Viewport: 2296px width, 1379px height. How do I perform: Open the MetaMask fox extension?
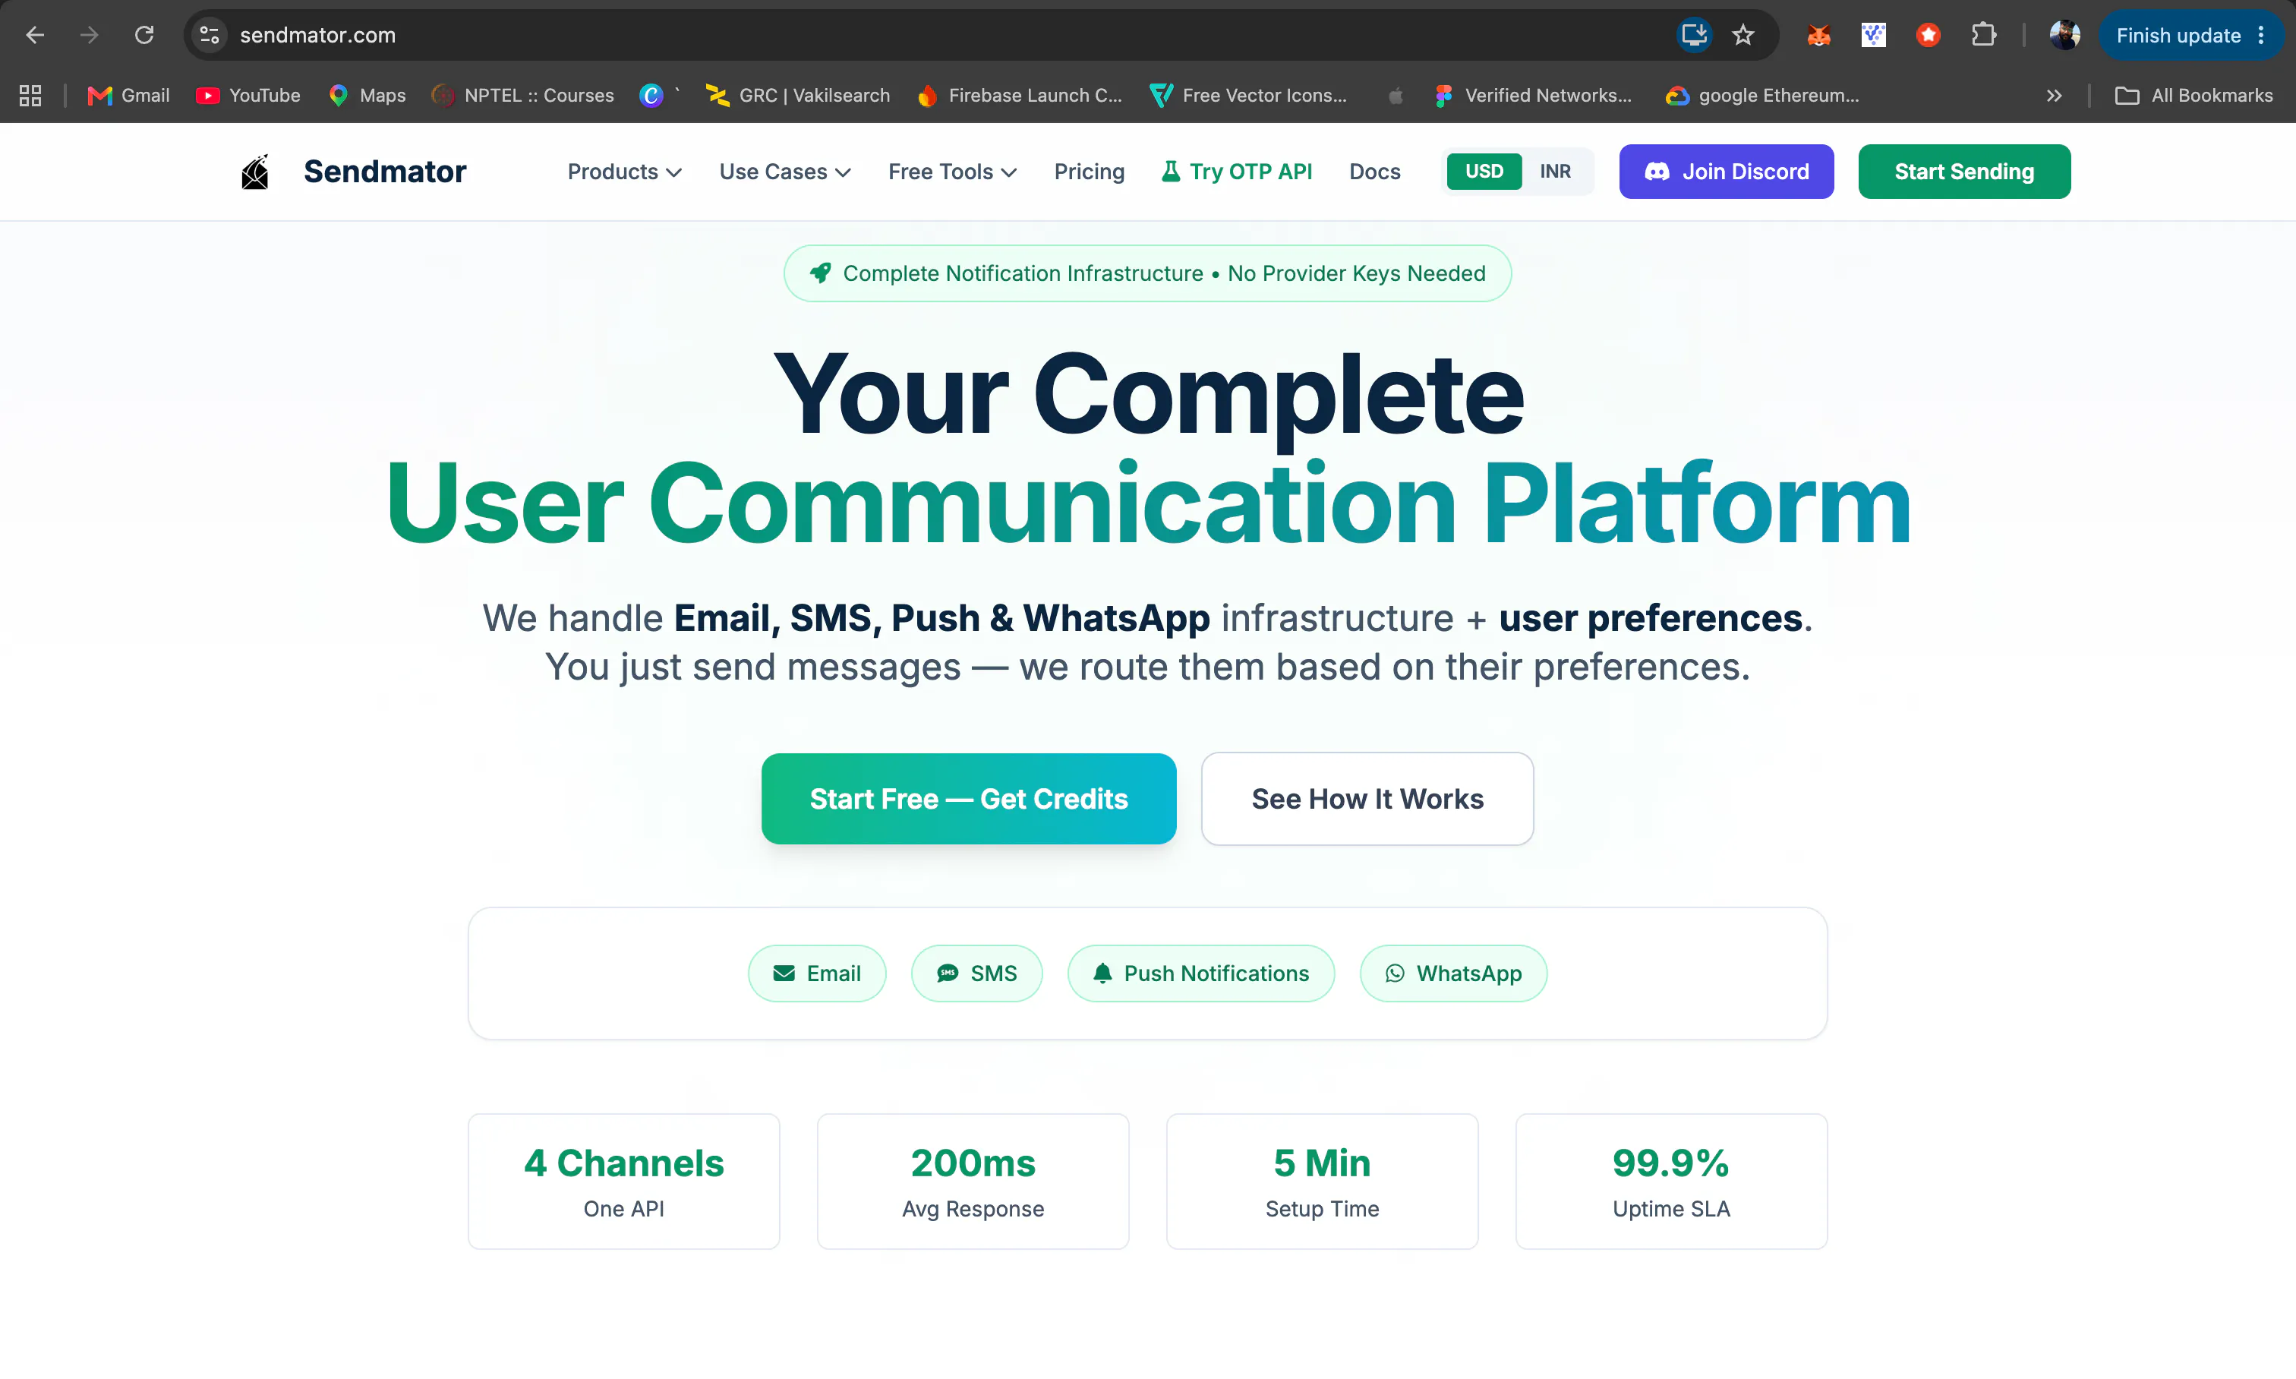(x=1818, y=36)
